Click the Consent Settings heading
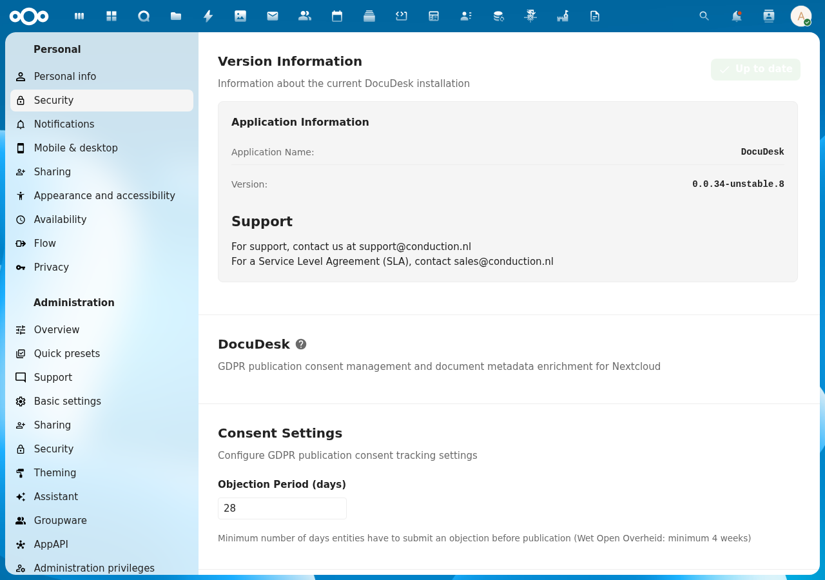Viewport: 825px width, 580px height. pos(280,433)
